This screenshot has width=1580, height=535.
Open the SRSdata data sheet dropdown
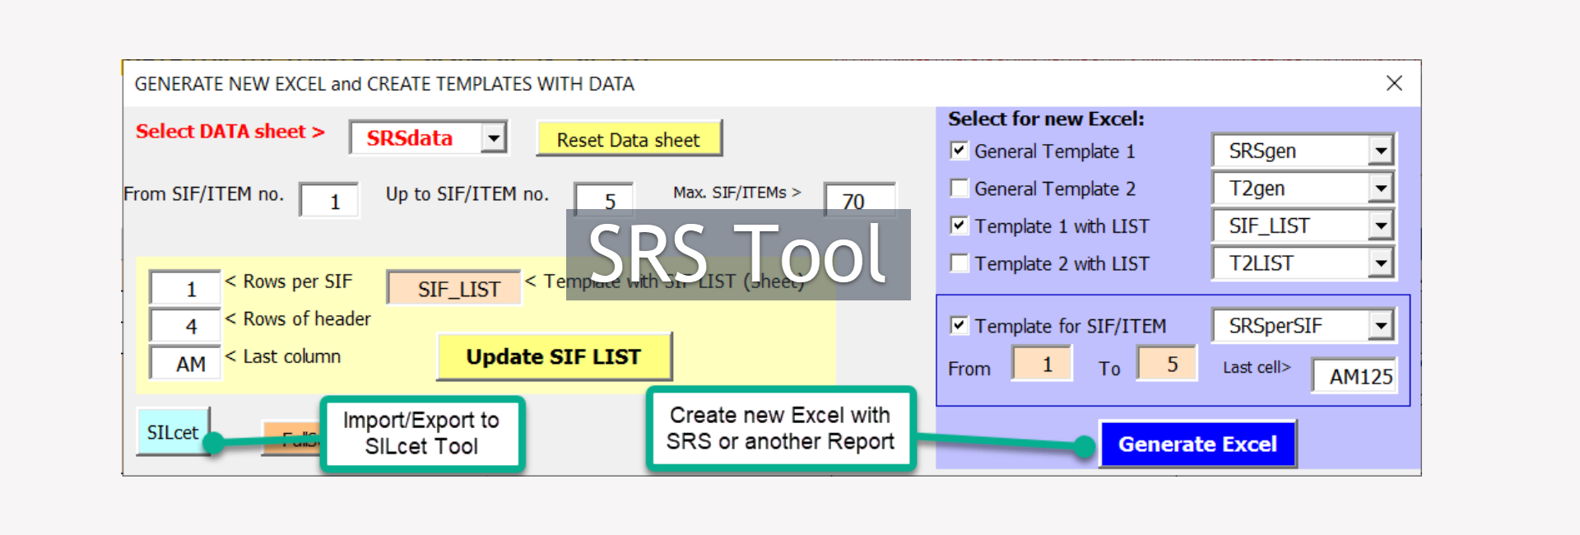[493, 137]
